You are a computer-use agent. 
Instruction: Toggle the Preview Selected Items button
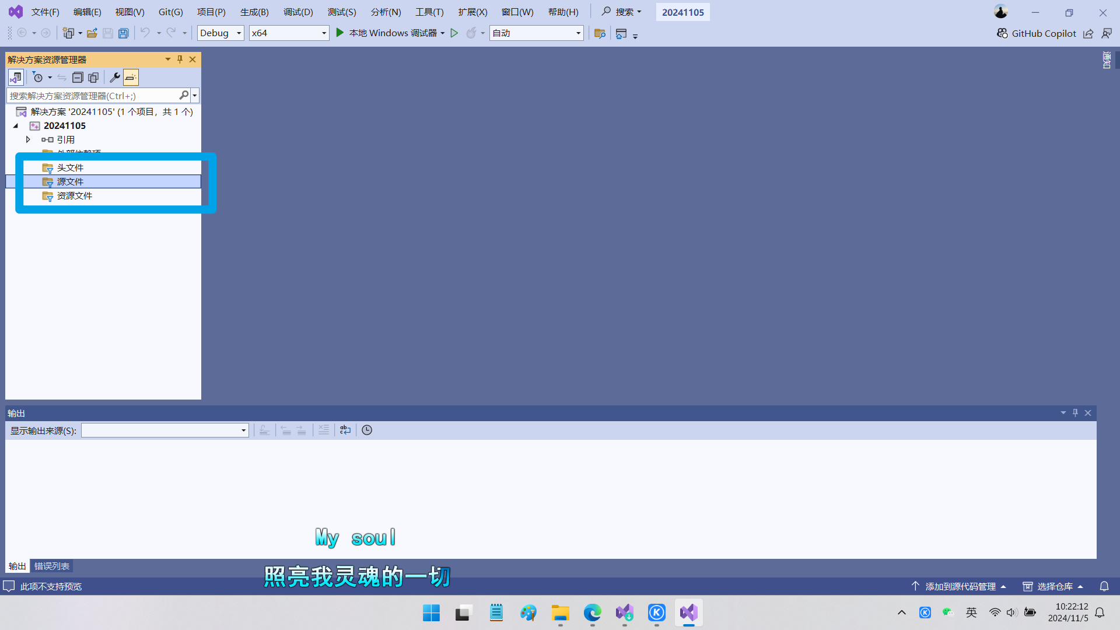pyautogui.click(x=131, y=78)
